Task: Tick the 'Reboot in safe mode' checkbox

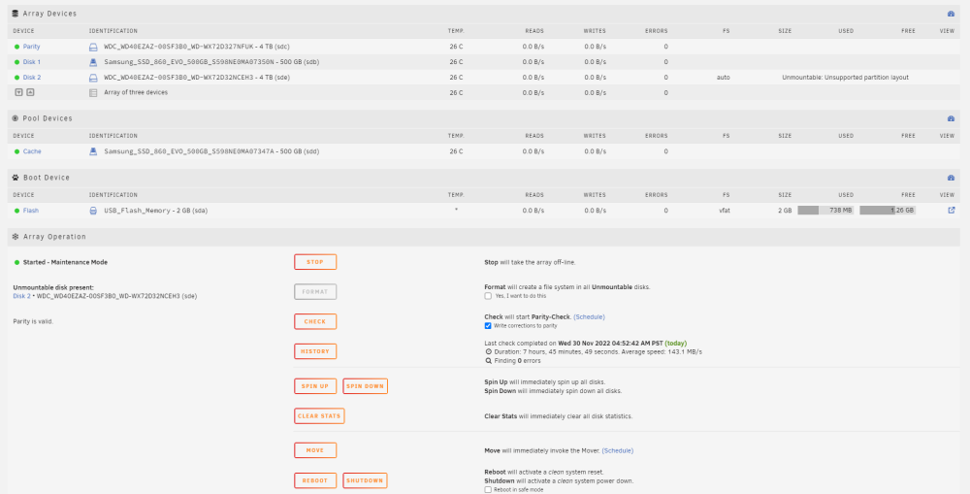Action: 488,490
